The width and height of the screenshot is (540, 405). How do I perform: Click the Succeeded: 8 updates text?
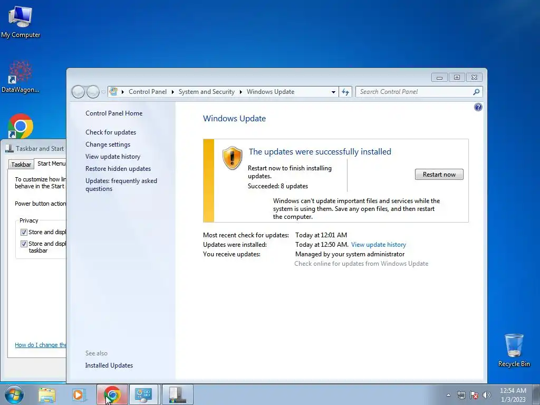278,186
